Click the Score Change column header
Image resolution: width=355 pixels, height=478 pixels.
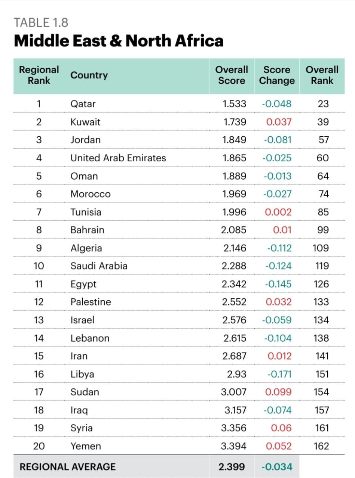277,75
